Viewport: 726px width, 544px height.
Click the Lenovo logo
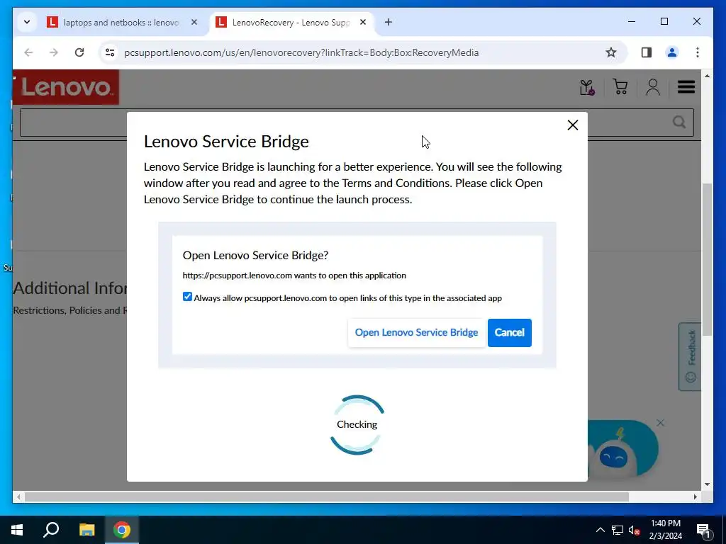[66, 87]
